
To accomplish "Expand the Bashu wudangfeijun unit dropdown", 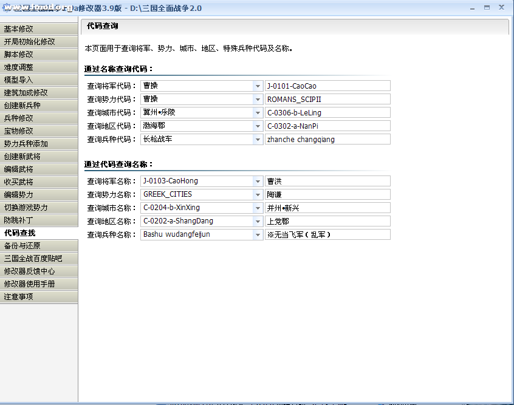I will coord(258,234).
